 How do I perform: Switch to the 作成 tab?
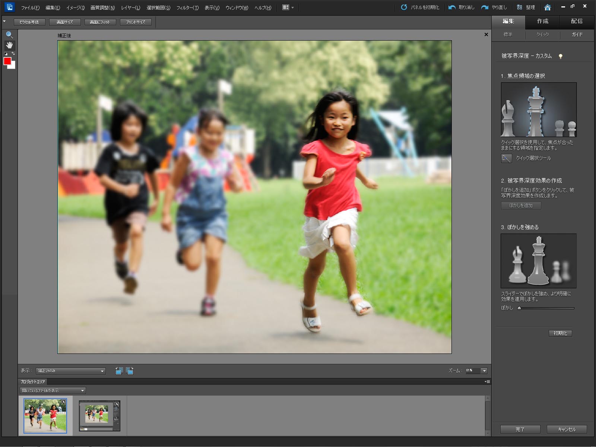[x=543, y=22]
